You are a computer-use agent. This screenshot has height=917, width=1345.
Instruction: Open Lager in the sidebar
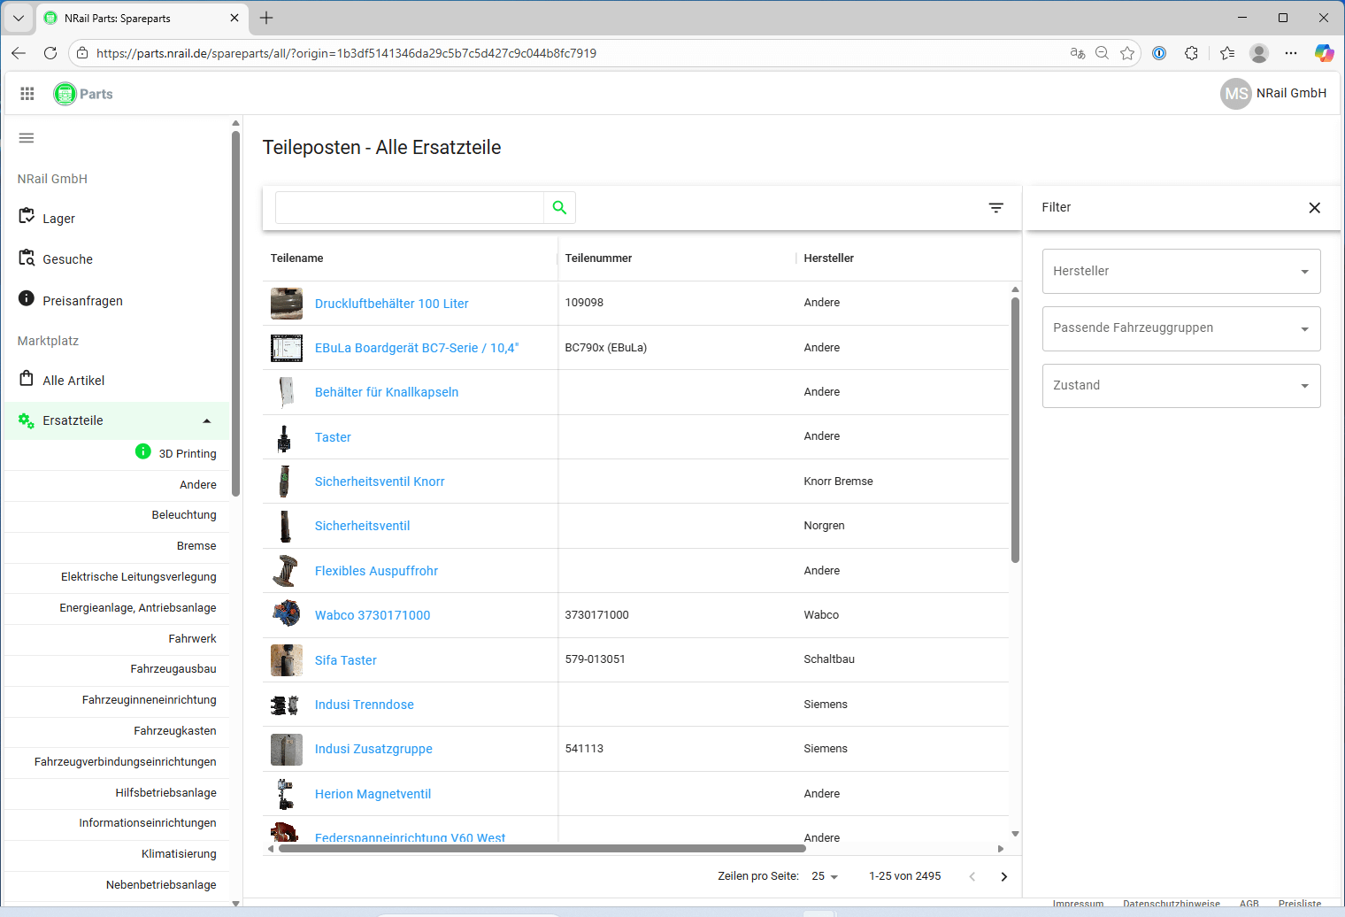[58, 219]
